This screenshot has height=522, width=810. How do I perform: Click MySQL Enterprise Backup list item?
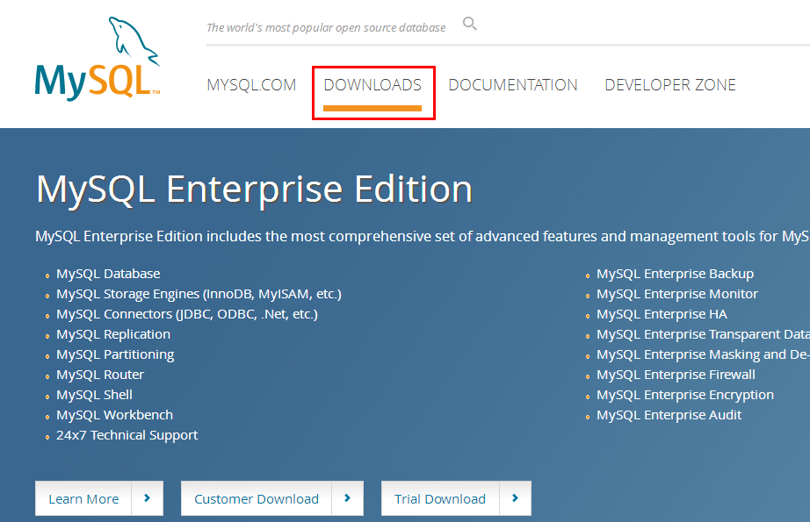(x=676, y=274)
